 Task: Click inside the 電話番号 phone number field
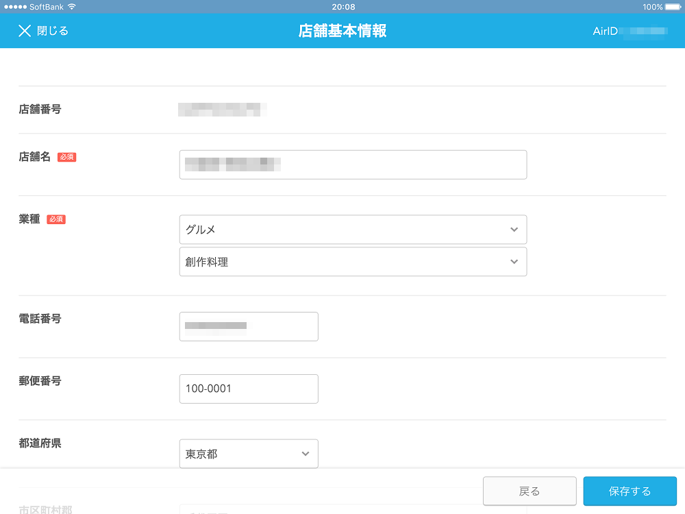pyautogui.click(x=248, y=326)
